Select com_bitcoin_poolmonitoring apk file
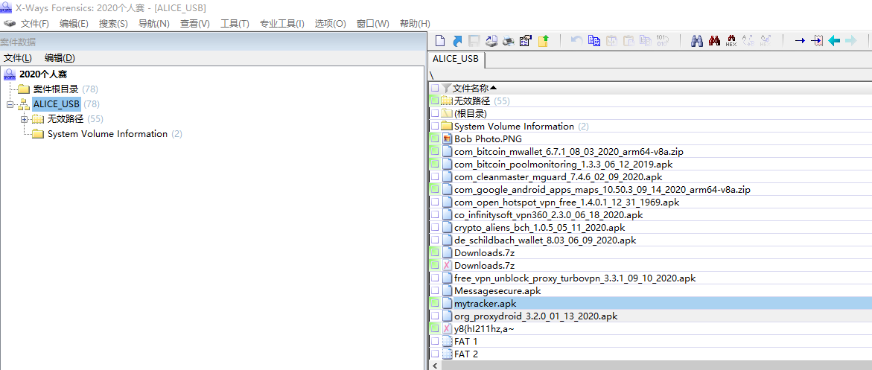 (x=565, y=164)
